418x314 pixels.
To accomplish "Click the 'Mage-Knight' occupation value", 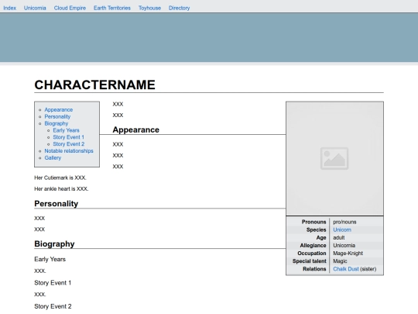I will (x=348, y=253).
